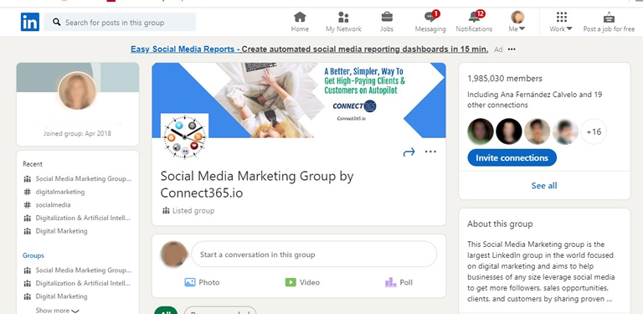Click the profile photo in left card
Viewport: 643px width, 314px height.
[x=78, y=91]
